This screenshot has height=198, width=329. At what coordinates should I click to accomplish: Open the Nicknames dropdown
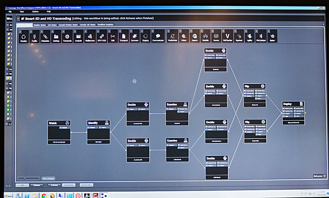[x=320, y=176]
